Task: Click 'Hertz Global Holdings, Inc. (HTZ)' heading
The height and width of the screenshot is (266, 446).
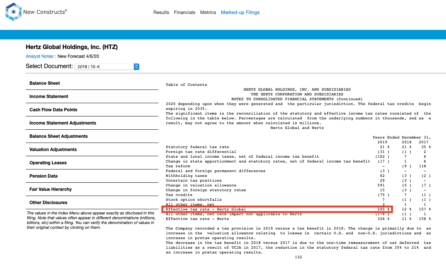Action: [72, 47]
